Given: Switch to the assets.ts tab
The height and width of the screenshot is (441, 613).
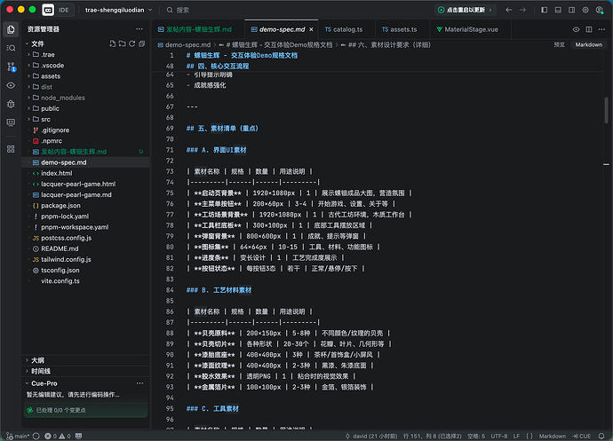Looking at the screenshot, I should 399,29.
